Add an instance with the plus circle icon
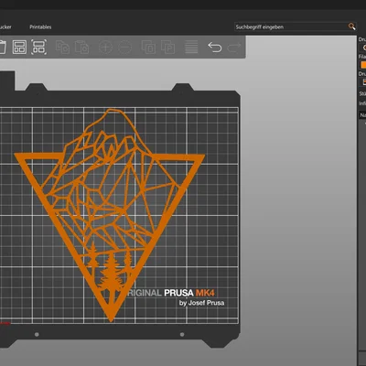The width and height of the screenshot is (366, 366). [105, 48]
